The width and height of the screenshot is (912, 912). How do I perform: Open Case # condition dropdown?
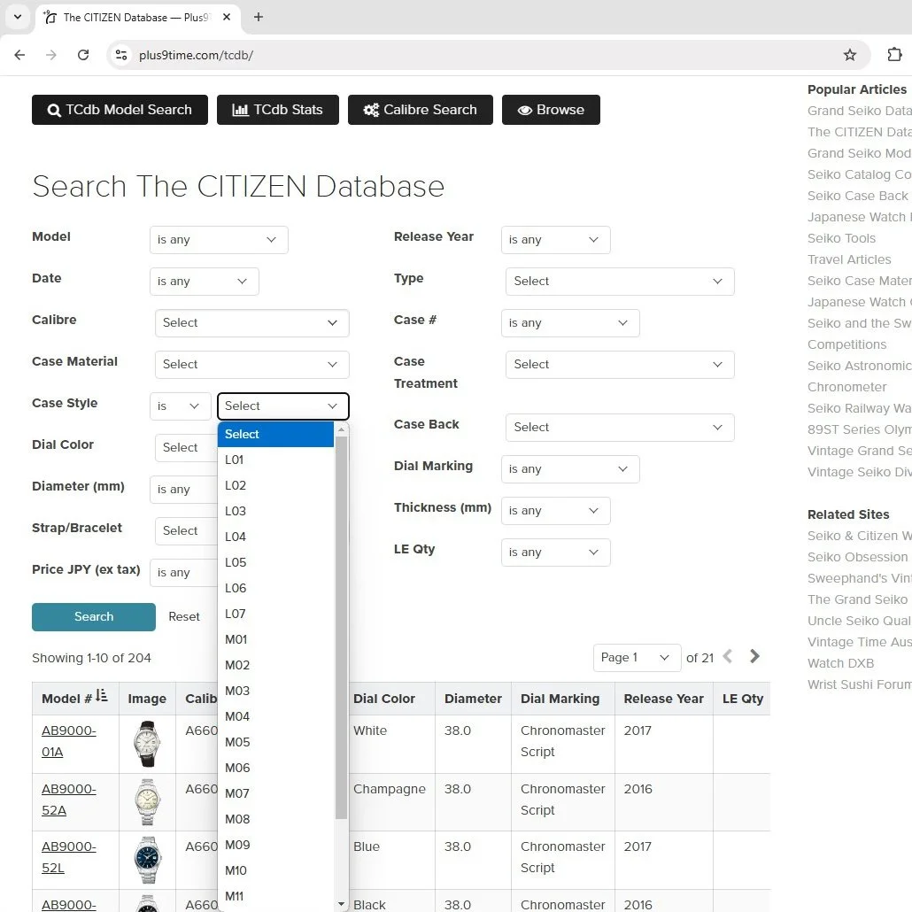point(570,323)
